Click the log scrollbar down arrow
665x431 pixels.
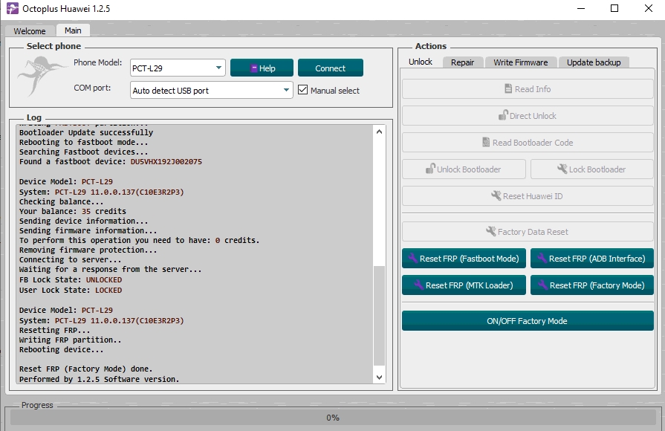click(x=379, y=377)
